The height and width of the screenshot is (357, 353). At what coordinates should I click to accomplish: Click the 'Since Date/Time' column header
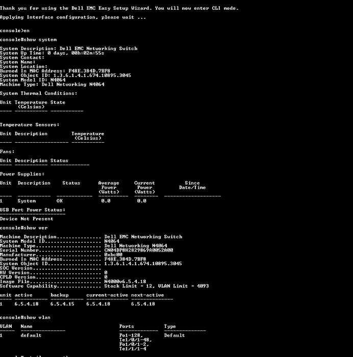pos(192,185)
